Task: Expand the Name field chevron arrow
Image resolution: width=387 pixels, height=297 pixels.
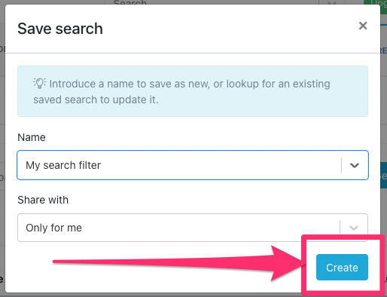Action: tap(355, 165)
